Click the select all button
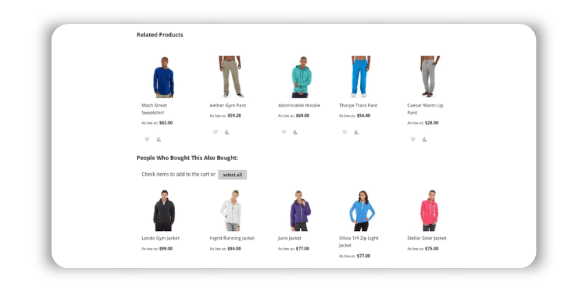The height and width of the screenshot is (292, 586). (232, 175)
